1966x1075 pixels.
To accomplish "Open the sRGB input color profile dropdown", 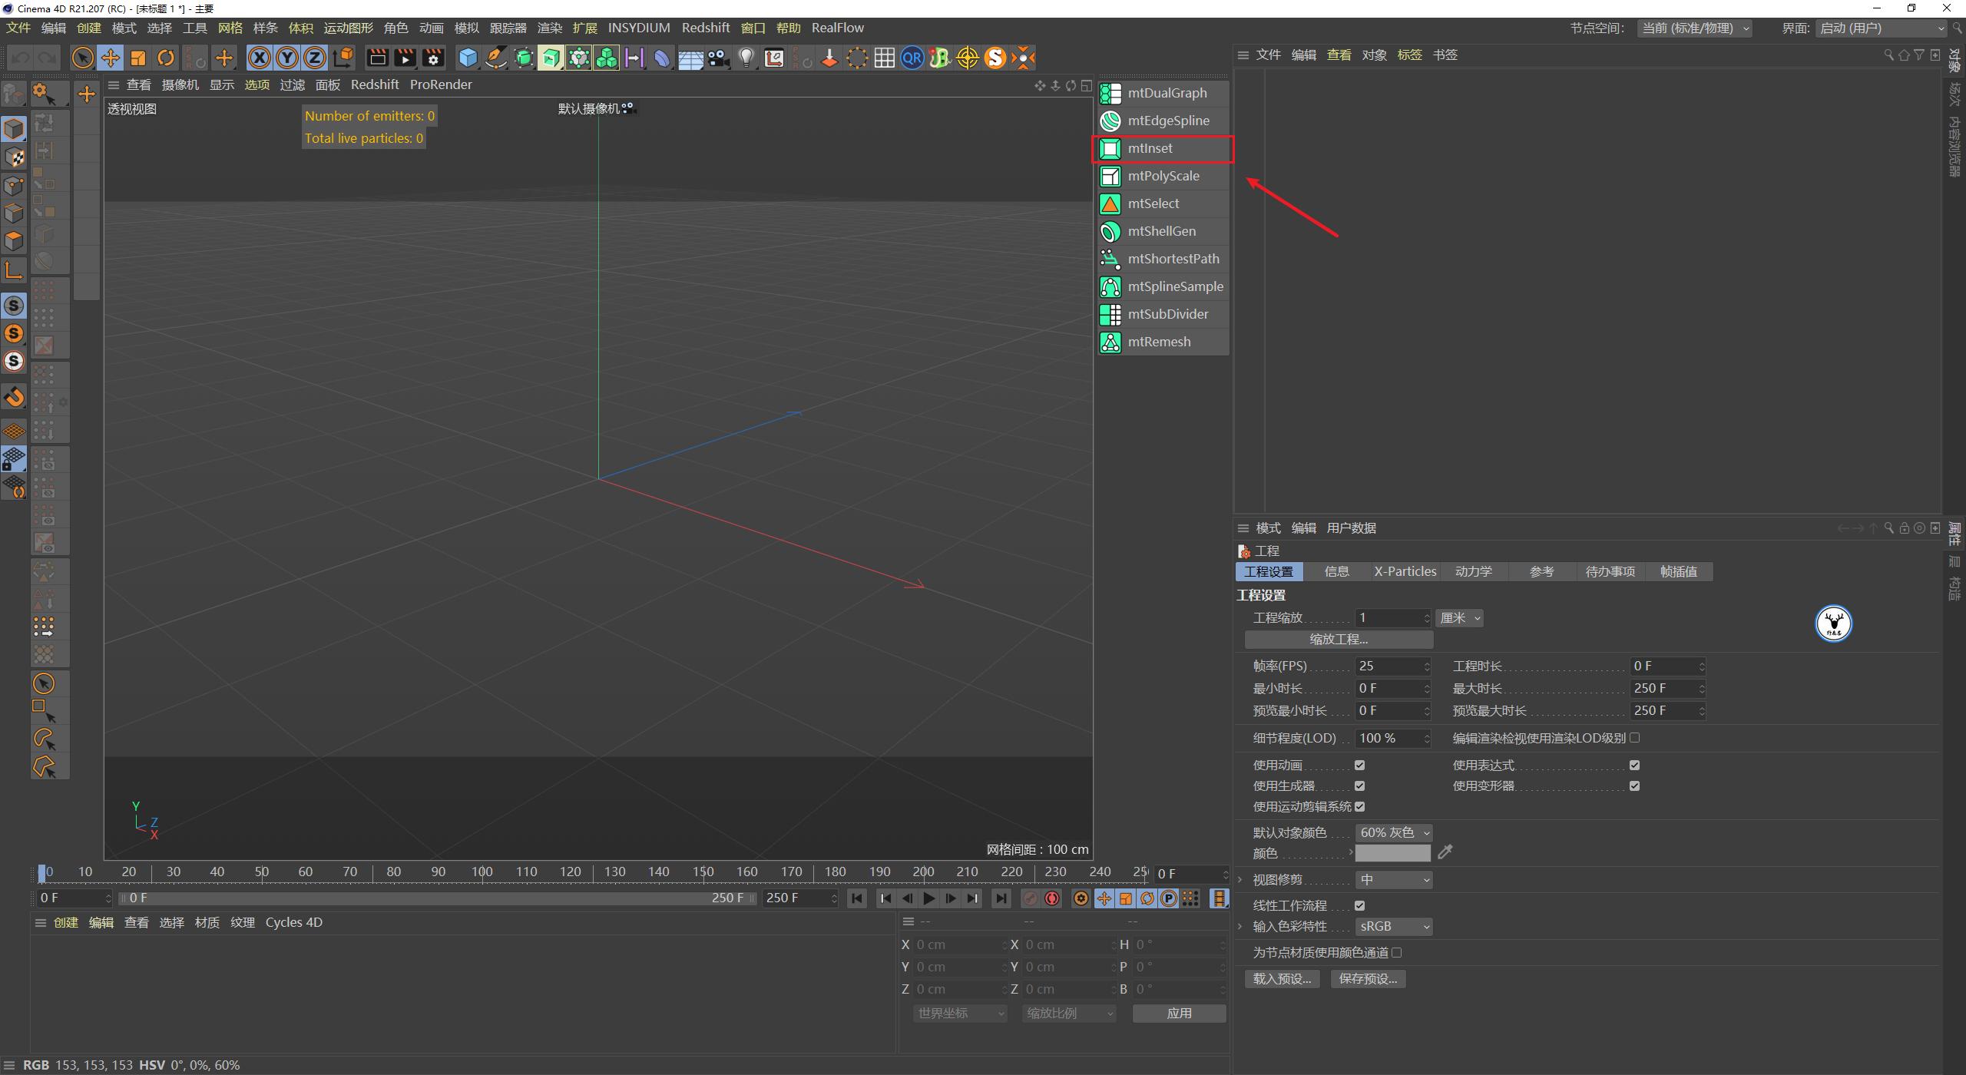I will (1392, 926).
